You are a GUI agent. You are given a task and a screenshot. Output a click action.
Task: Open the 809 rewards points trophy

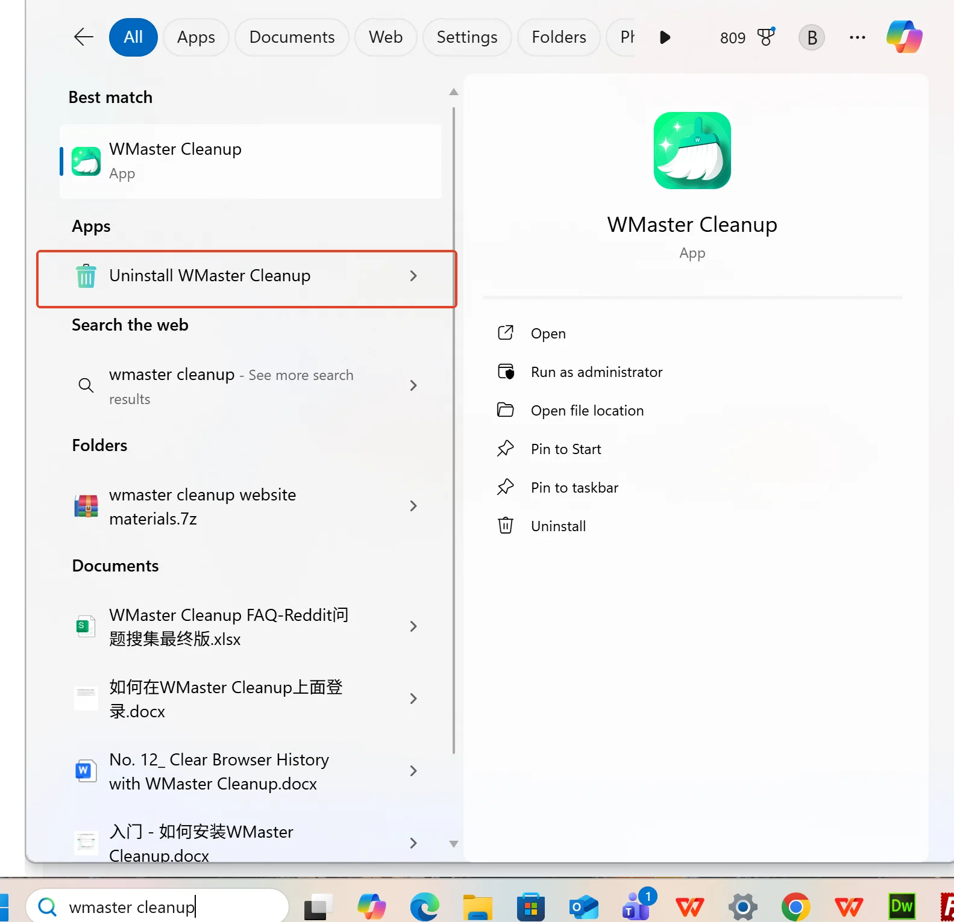(x=747, y=37)
